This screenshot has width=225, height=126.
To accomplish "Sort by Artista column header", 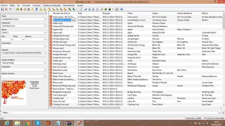I will tap(155, 13).
